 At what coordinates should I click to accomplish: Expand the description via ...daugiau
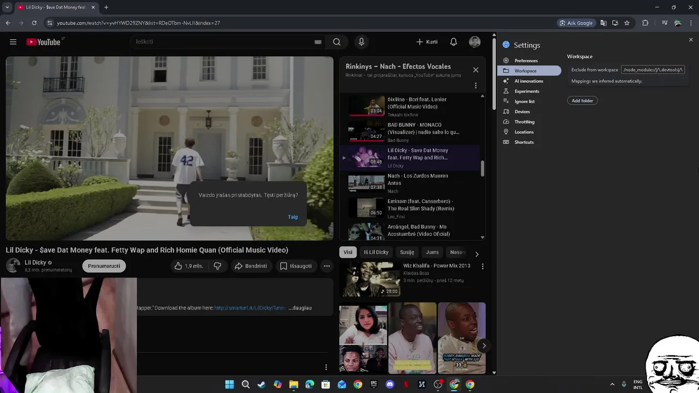pyautogui.click(x=300, y=308)
